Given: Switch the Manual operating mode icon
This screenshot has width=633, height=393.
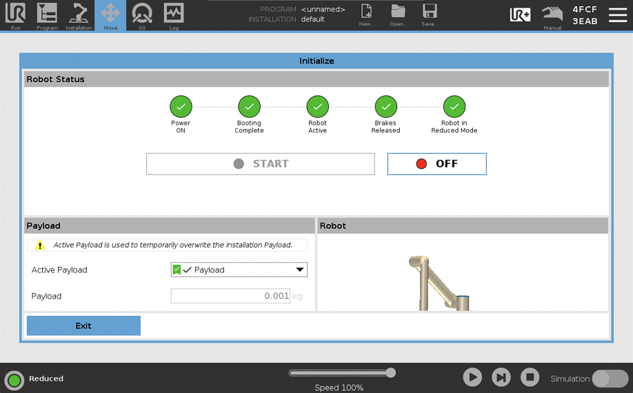Looking at the screenshot, I should 552,14.
